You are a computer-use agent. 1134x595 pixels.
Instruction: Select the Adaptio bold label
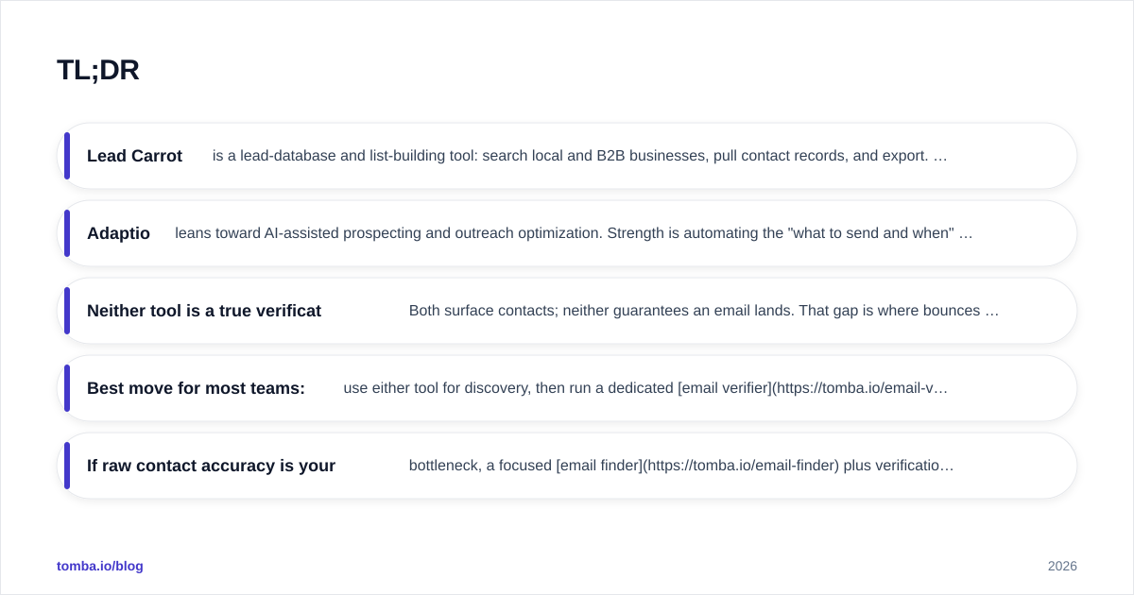click(118, 233)
